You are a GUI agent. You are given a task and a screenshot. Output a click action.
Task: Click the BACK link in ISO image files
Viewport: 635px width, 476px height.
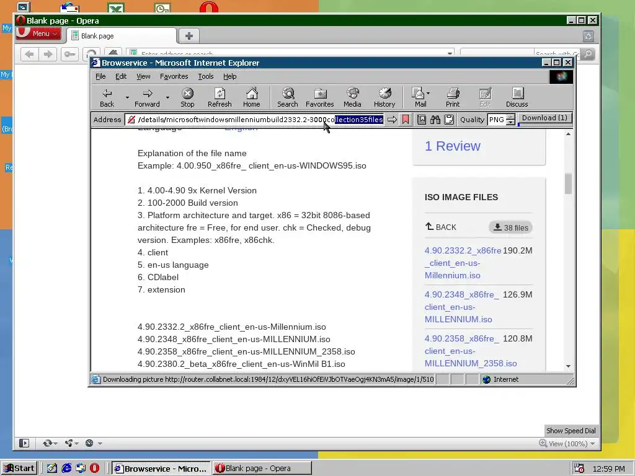point(441,227)
